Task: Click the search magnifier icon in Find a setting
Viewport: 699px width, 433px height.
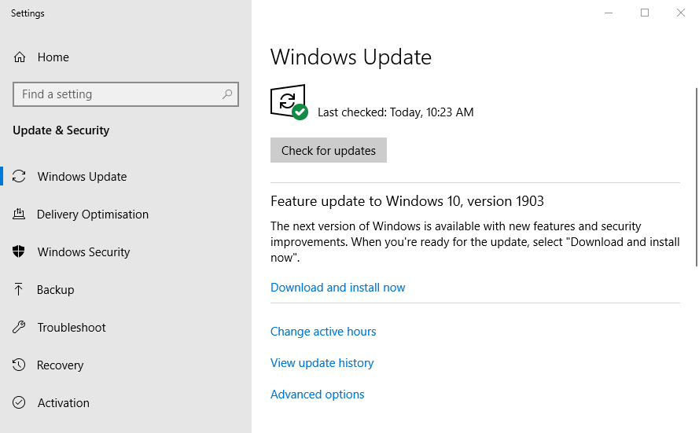Action: tap(227, 94)
